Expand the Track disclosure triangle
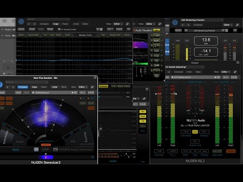 coord(2,35)
